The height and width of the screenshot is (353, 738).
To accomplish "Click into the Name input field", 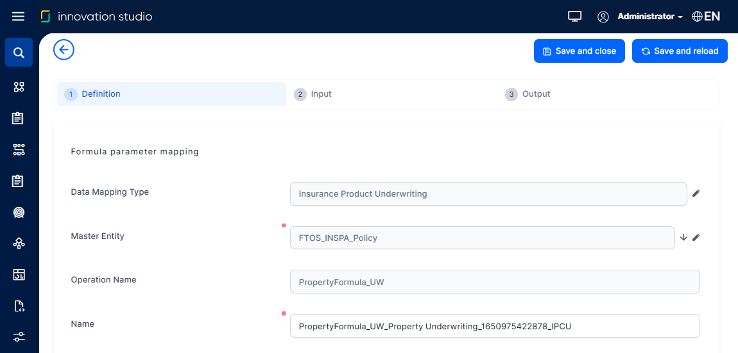I will (494, 325).
